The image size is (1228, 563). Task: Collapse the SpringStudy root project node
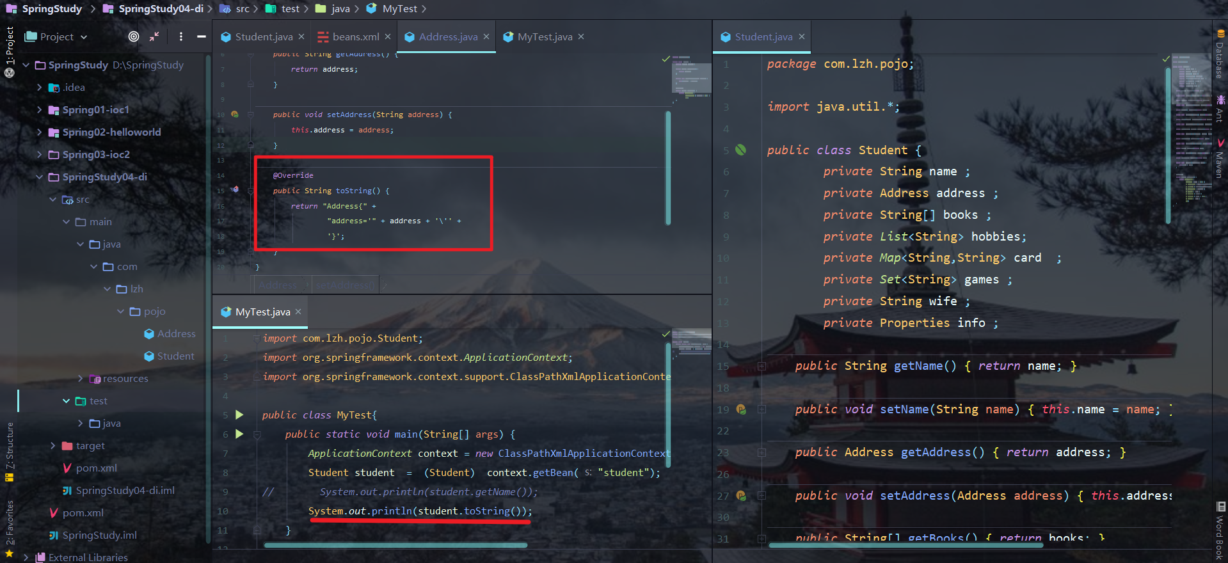(x=26, y=65)
